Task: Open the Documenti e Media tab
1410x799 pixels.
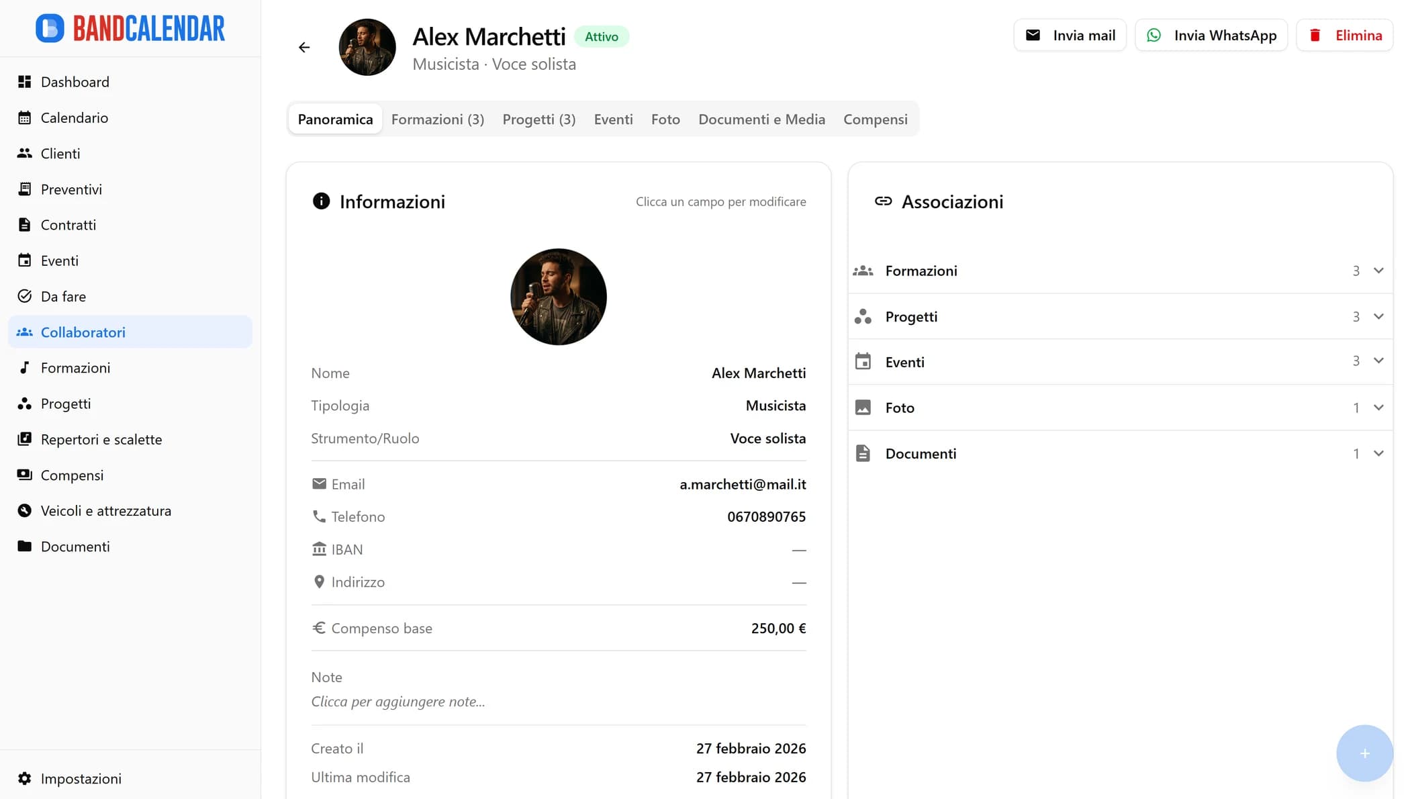Action: coord(761,119)
